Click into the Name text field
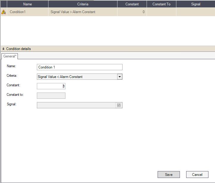The image size is (215, 183). [79, 67]
